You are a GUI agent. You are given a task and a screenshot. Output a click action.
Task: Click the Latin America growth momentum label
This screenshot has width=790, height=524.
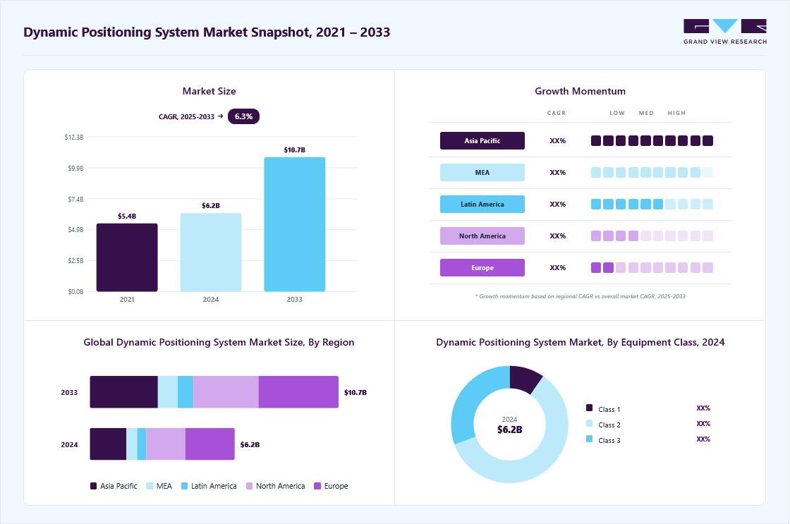point(482,204)
